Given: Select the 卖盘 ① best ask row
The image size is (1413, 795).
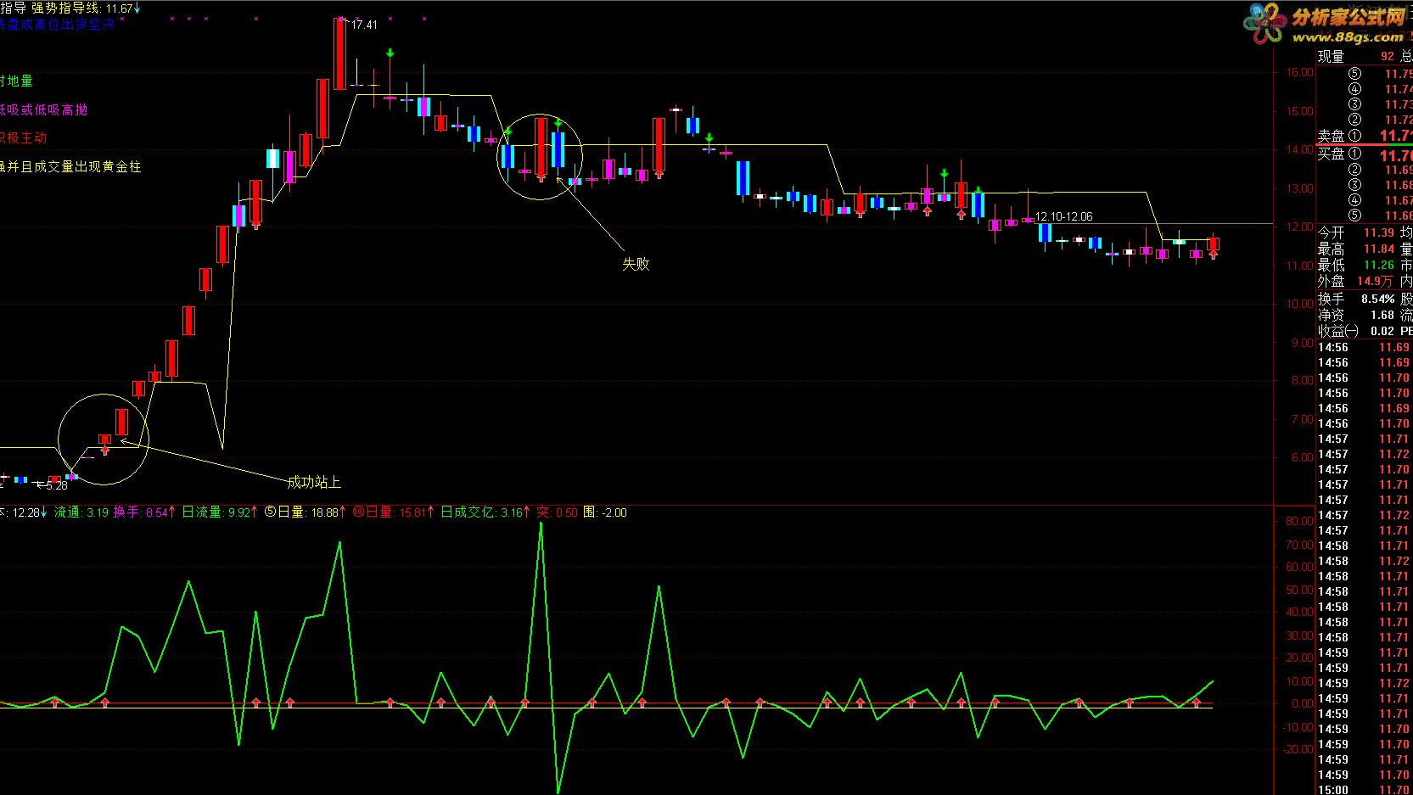Looking at the screenshot, I should tap(1365, 136).
